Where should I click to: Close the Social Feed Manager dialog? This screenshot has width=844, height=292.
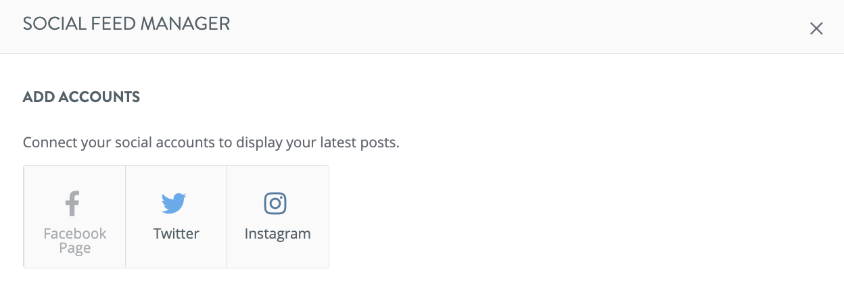click(x=816, y=28)
